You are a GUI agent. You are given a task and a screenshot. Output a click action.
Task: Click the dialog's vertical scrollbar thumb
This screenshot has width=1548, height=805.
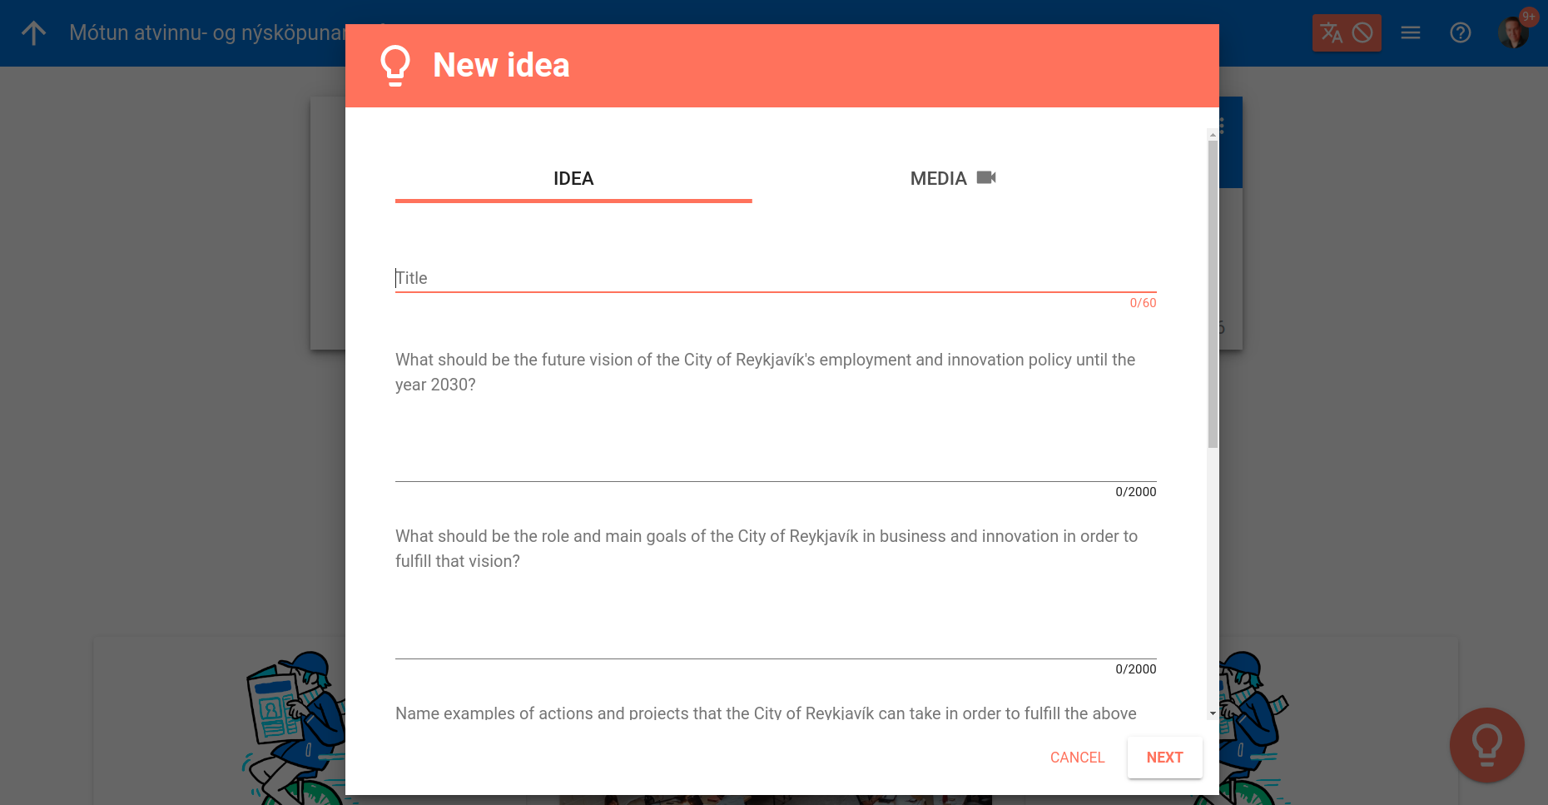click(x=1213, y=291)
